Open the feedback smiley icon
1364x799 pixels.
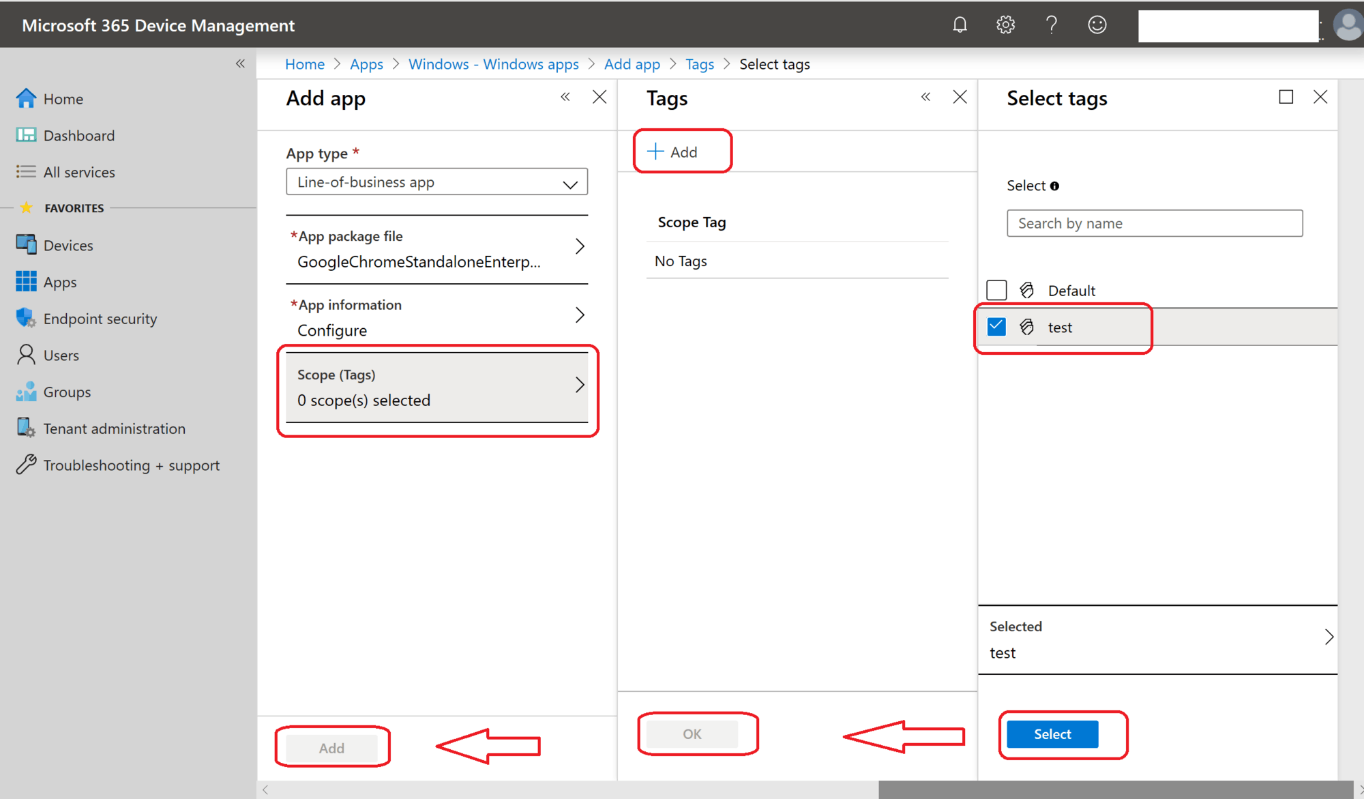click(1097, 25)
